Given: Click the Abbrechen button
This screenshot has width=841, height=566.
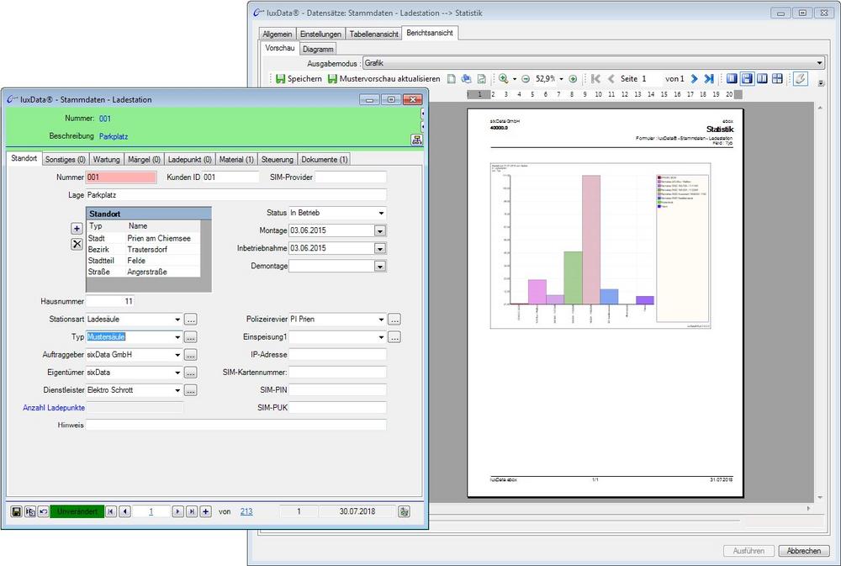Looking at the screenshot, I should (x=803, y=551).
